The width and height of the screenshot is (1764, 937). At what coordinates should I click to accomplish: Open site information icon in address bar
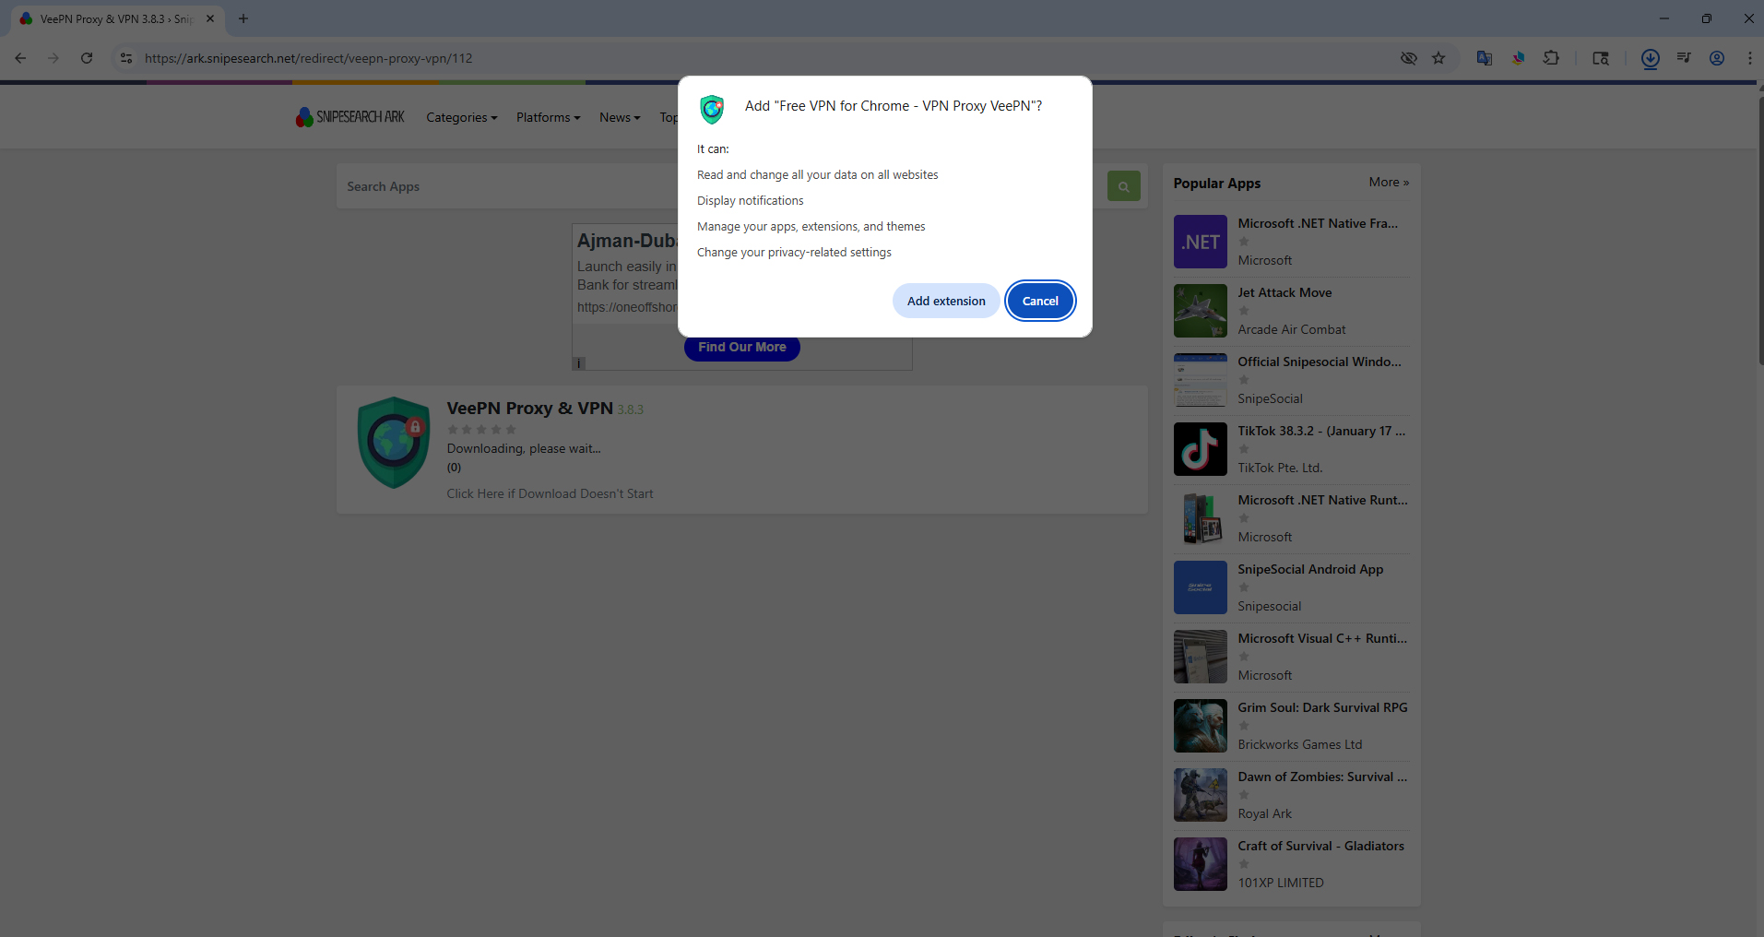tap(126, 58)
